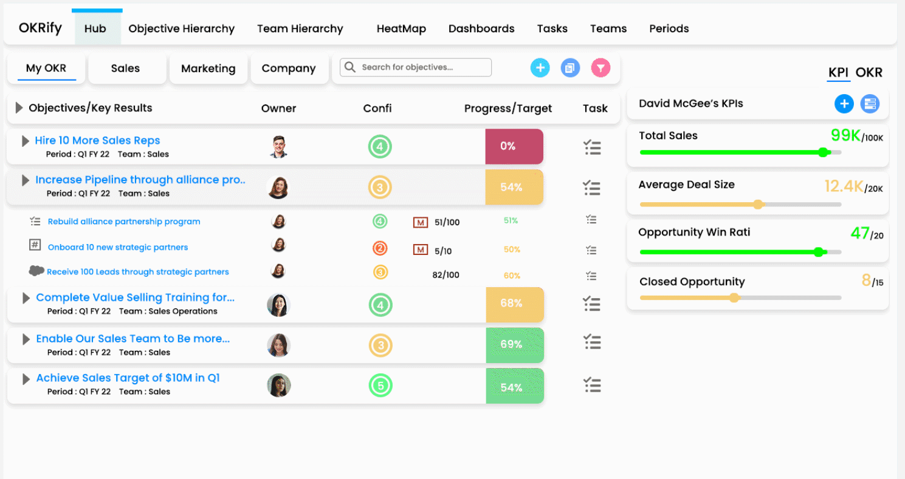Click the confidence badge for Achieve Sales Target of $10M

[x=380, y=386]
